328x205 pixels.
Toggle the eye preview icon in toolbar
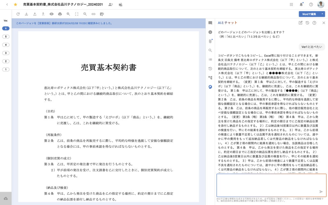click(51, 14)
